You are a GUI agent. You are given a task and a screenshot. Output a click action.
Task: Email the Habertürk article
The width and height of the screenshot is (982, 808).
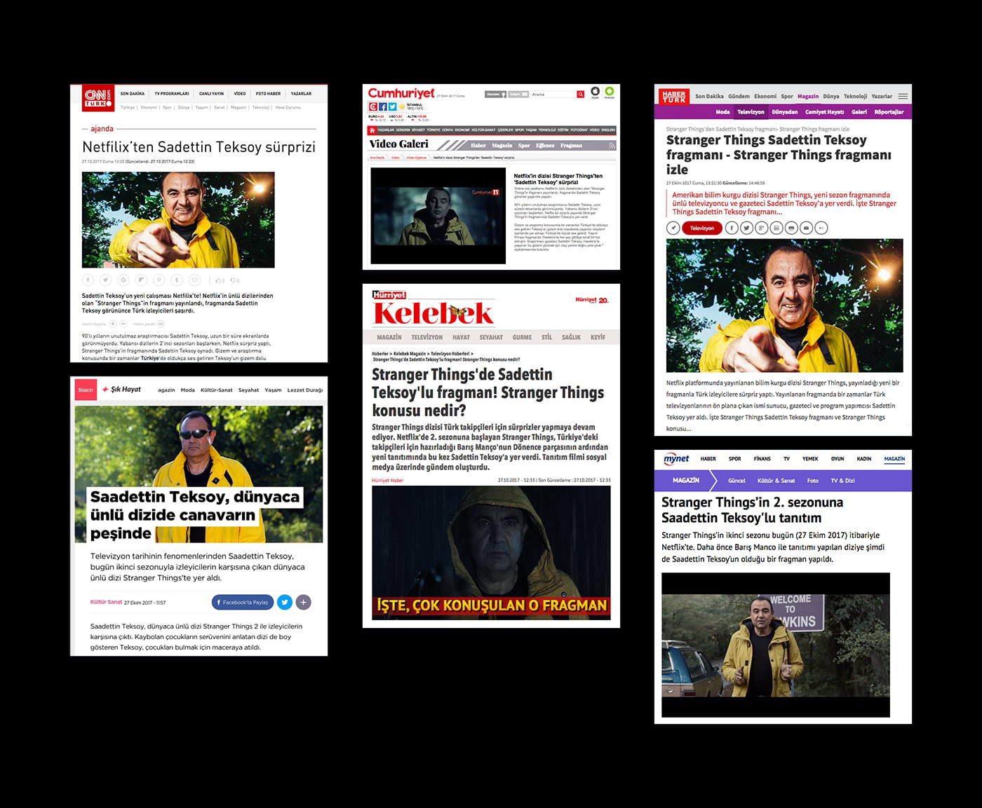(806, 228)
